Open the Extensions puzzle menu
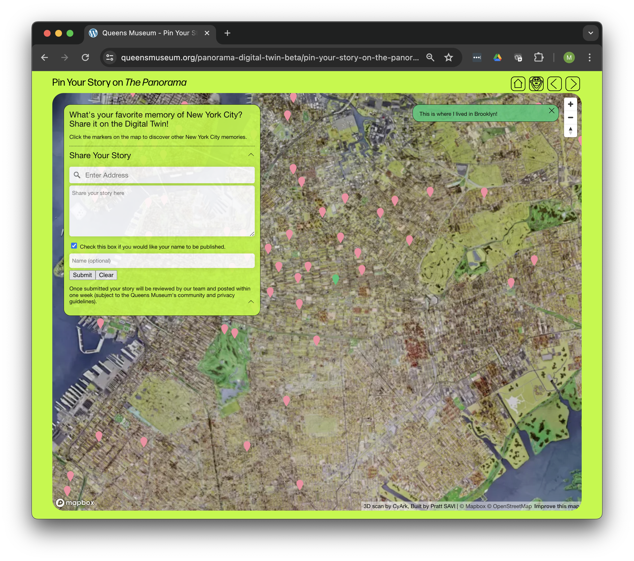This screenshot has width=634, height=561. coord(539,57)
